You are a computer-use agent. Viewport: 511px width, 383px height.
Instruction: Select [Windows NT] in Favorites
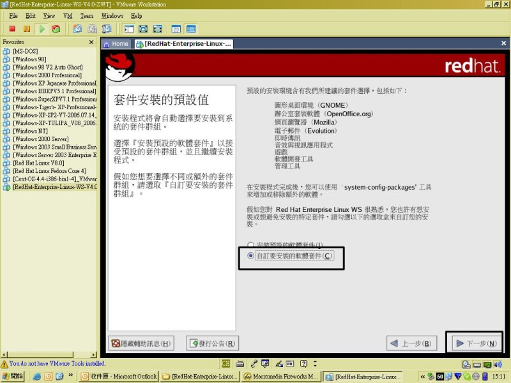click(30, 131)
